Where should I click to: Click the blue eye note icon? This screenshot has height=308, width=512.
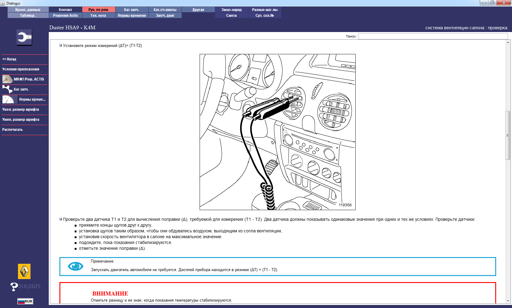76,266
